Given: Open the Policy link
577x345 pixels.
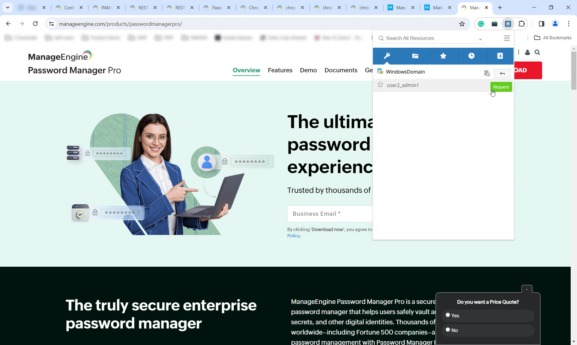Looking at the screenshot, I should pyautogui.click(x=293, y=236).
